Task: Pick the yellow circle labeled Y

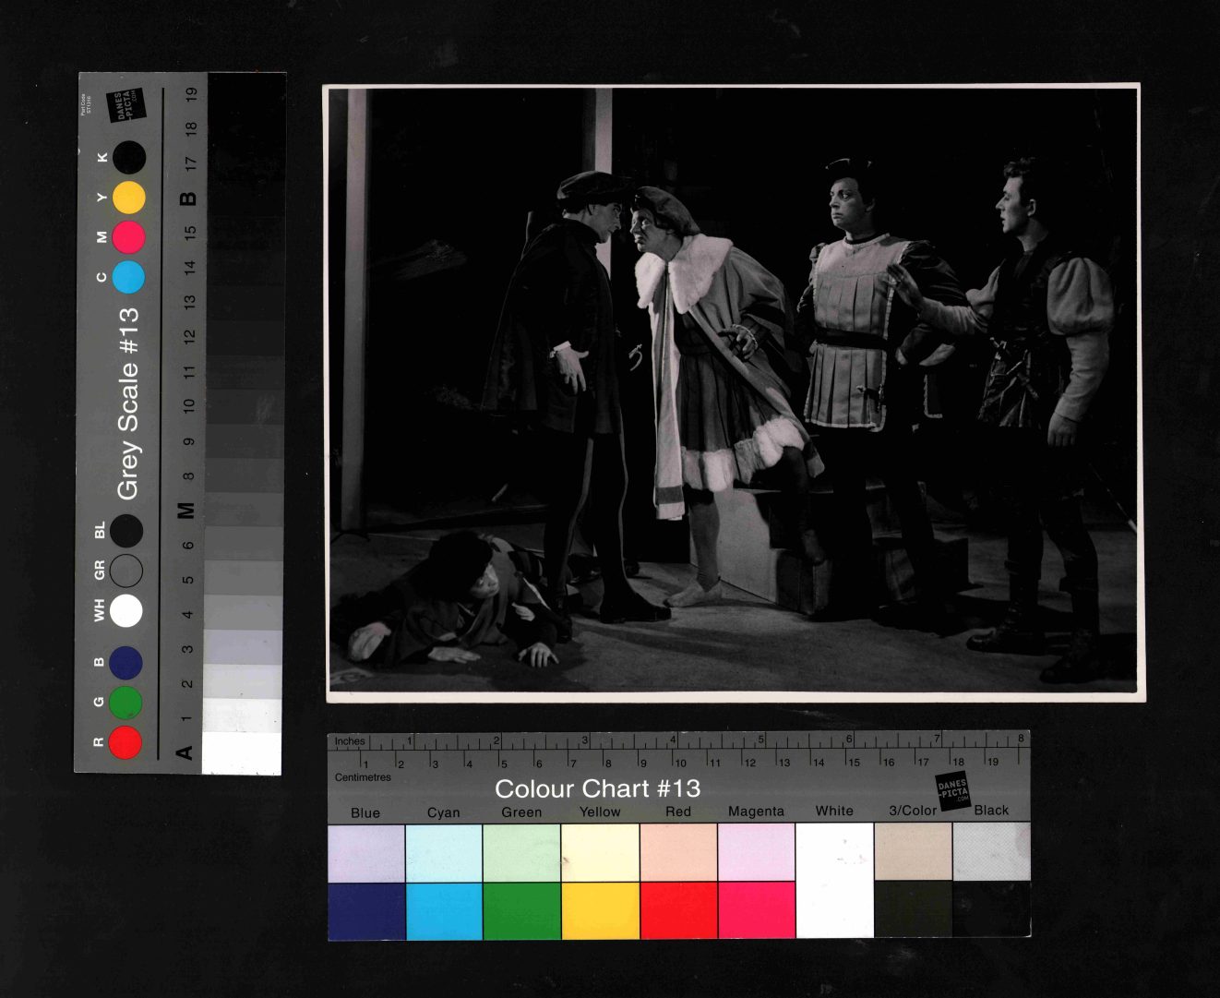Action: [x=128, y=198]
